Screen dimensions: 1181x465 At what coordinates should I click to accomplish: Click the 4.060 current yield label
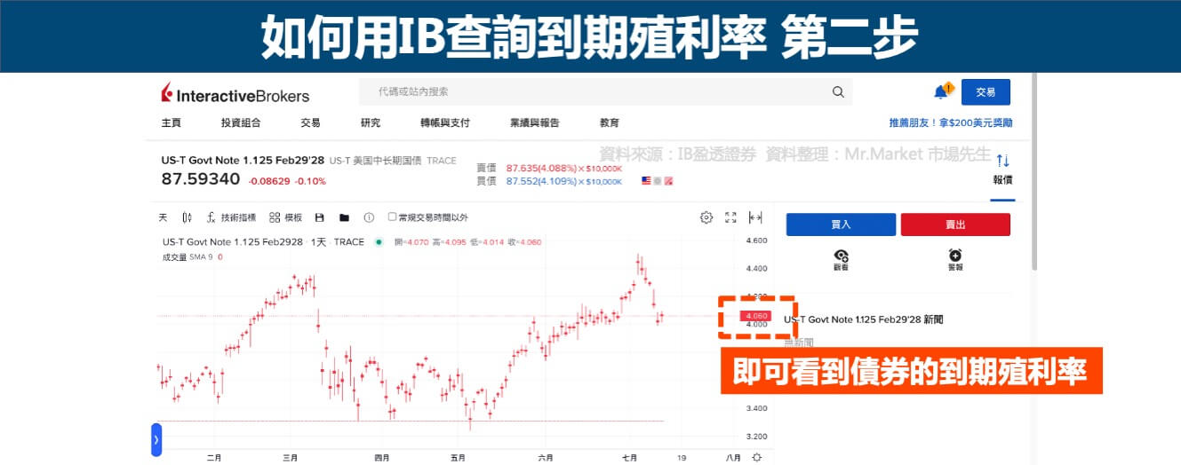tap(757, 316)
